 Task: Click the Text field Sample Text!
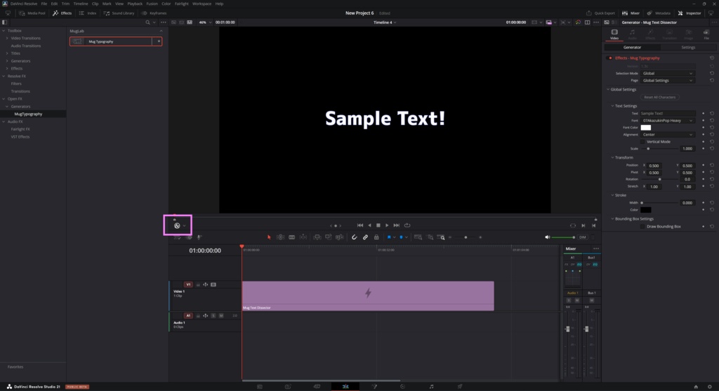tap(668, 113)
